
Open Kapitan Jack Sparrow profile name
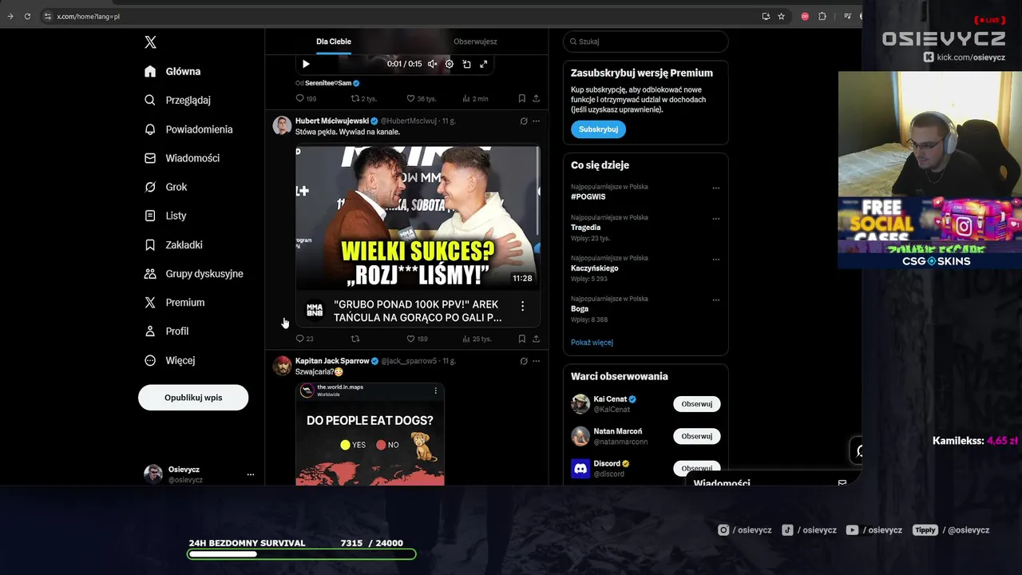point(332,361)
